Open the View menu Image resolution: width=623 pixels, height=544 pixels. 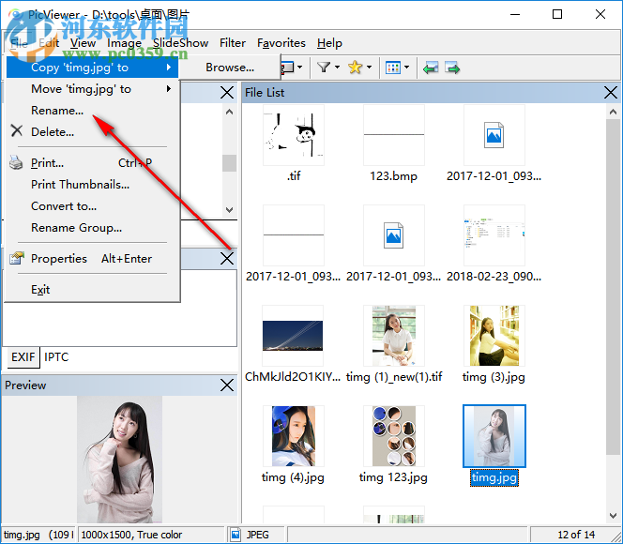pyautogui.click(x=84, y=43)
